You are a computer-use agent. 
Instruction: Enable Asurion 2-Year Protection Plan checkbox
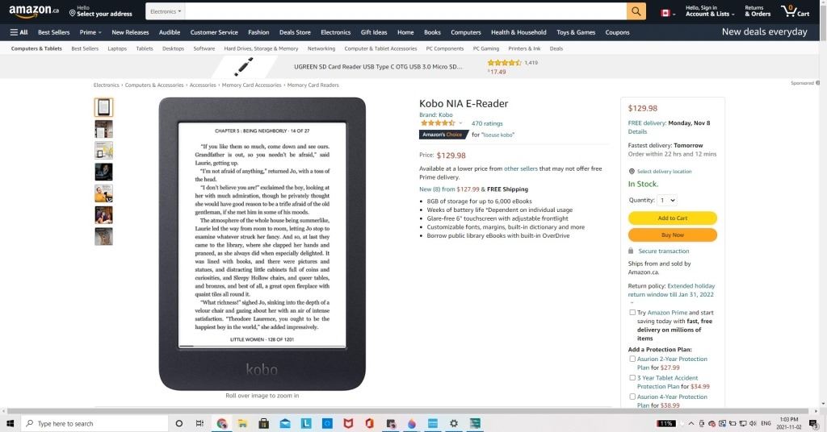click(x=632, y=359)
